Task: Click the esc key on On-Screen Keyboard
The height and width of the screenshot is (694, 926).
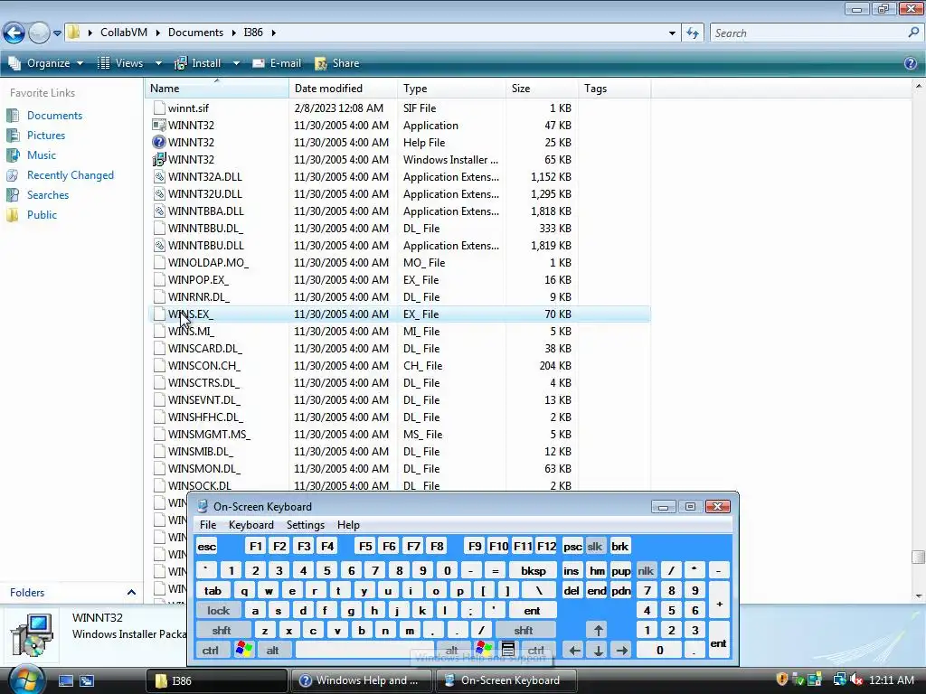Action: [x=207, y=547]
